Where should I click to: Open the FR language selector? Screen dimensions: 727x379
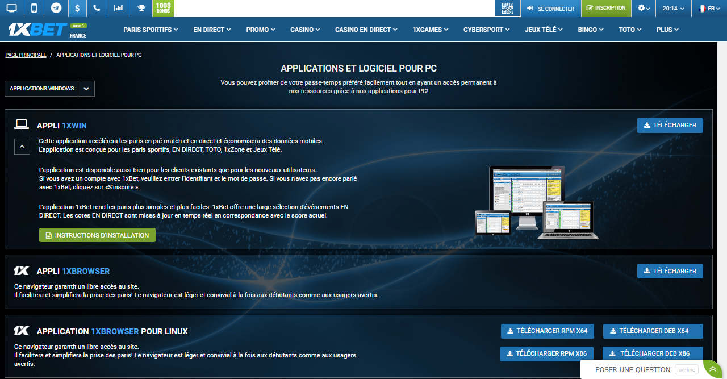coord(709,8)
